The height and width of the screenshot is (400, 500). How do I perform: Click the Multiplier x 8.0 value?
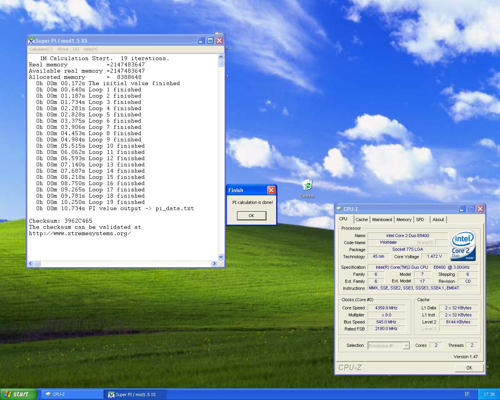[x=386, y=315]
